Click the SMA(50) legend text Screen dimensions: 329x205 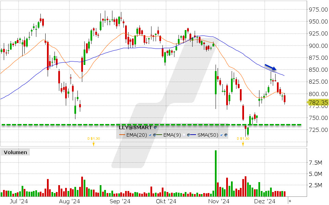click(208, 135)
